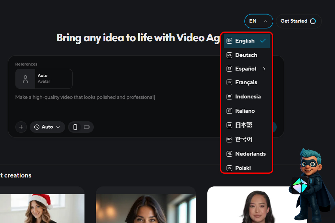The width and height of the screenshot is (335, 223).
Task: Open the Santa hat woman video thumbnail
Action: pos(42,208)
